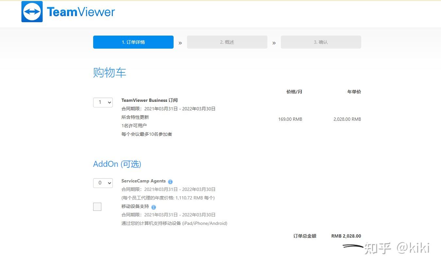This screenshot has height=266, width=441.
Task: Click the iPad/iPhone/Android support description
Action: tap(174, 223)
